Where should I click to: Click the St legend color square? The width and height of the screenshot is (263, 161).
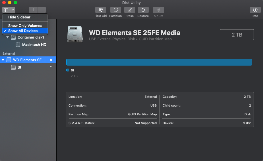coord(68,70)
